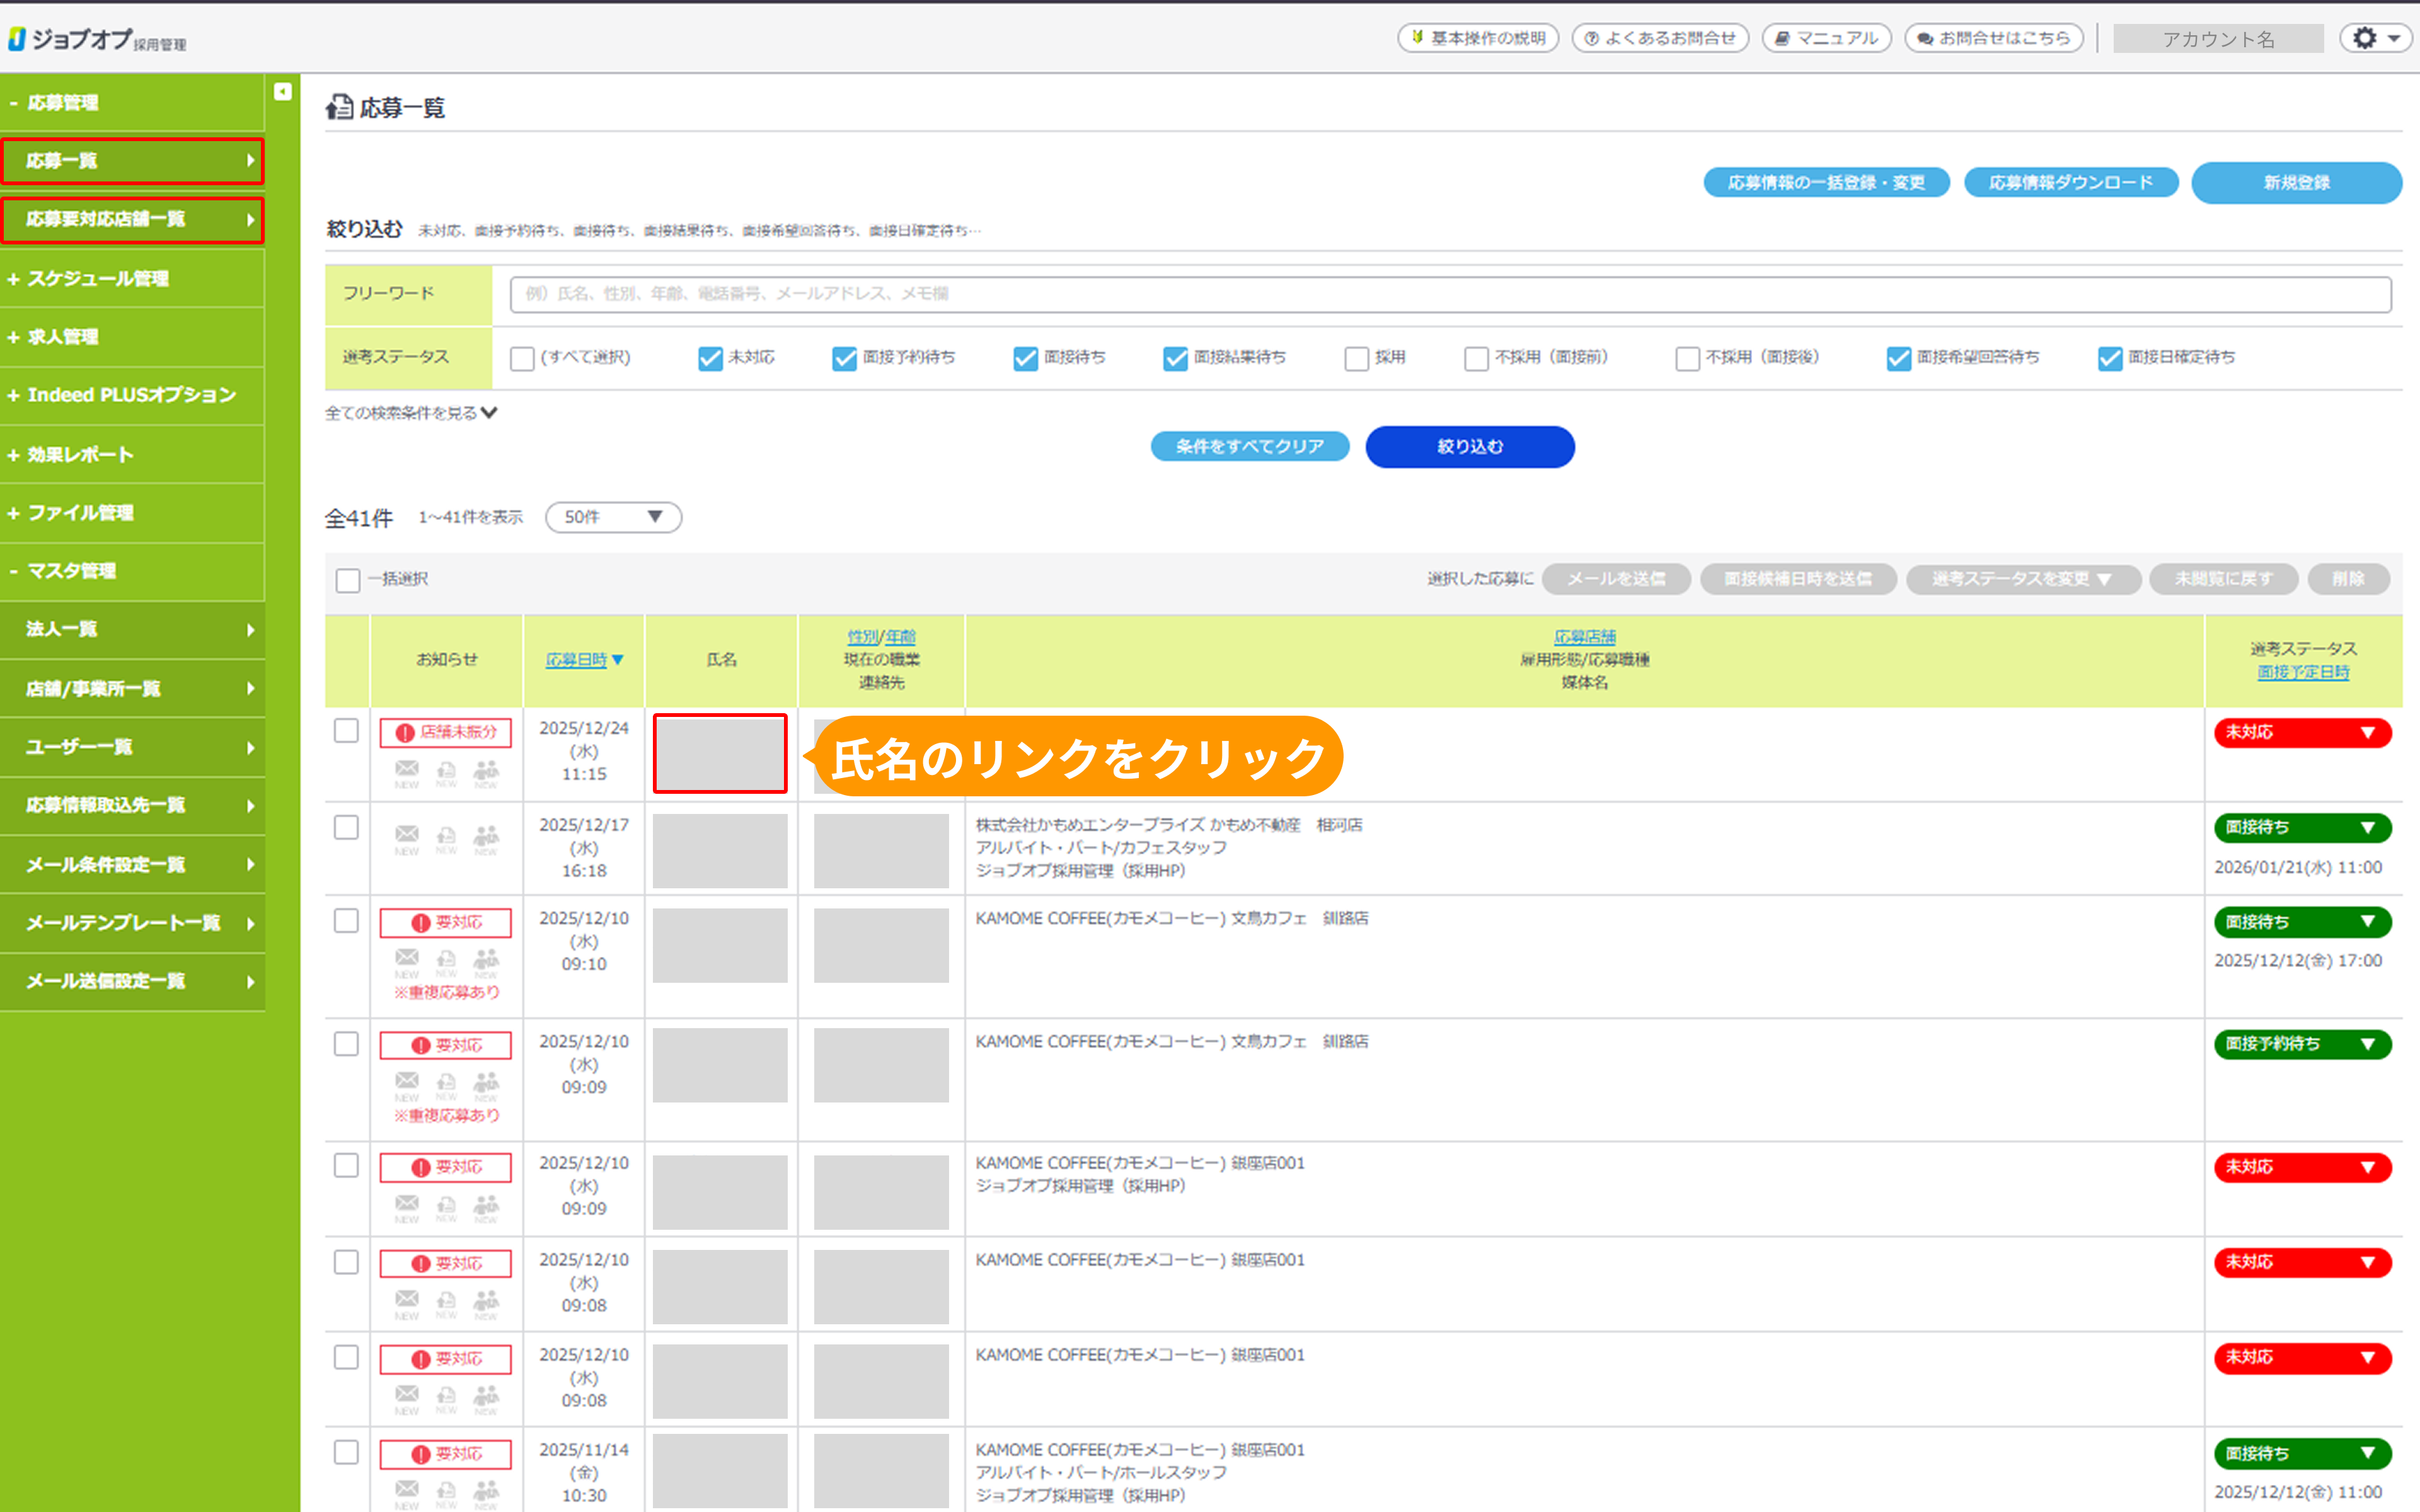Open the first row's 未対応 status dropdown
This screenshot has width=2420, height=1512.
point(2302,733)
